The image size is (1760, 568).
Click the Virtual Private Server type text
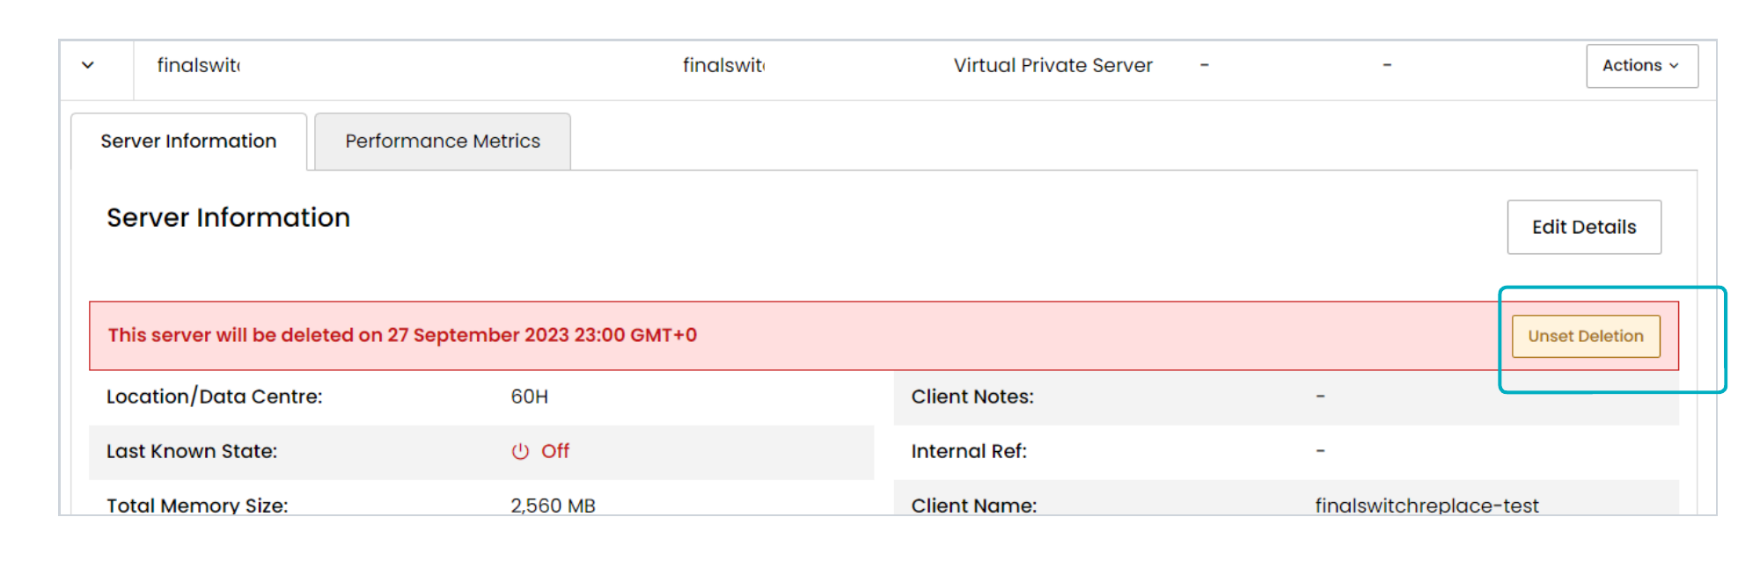point(1052,65)
